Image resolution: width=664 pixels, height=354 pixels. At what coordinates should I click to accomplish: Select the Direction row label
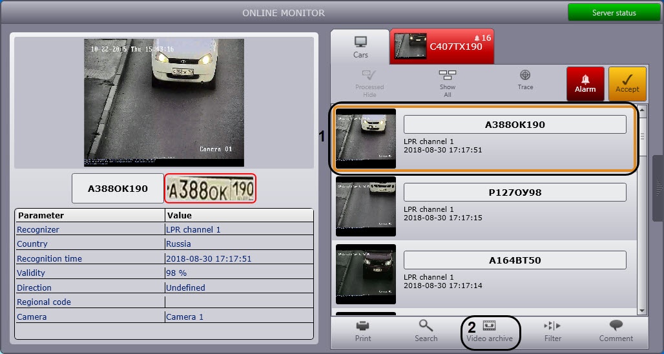pos(34,287)
